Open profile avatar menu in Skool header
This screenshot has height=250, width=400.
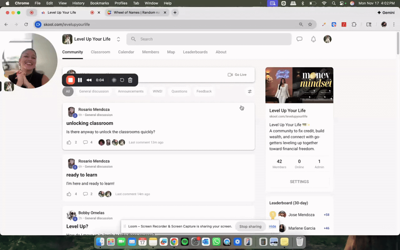[328, 39]
